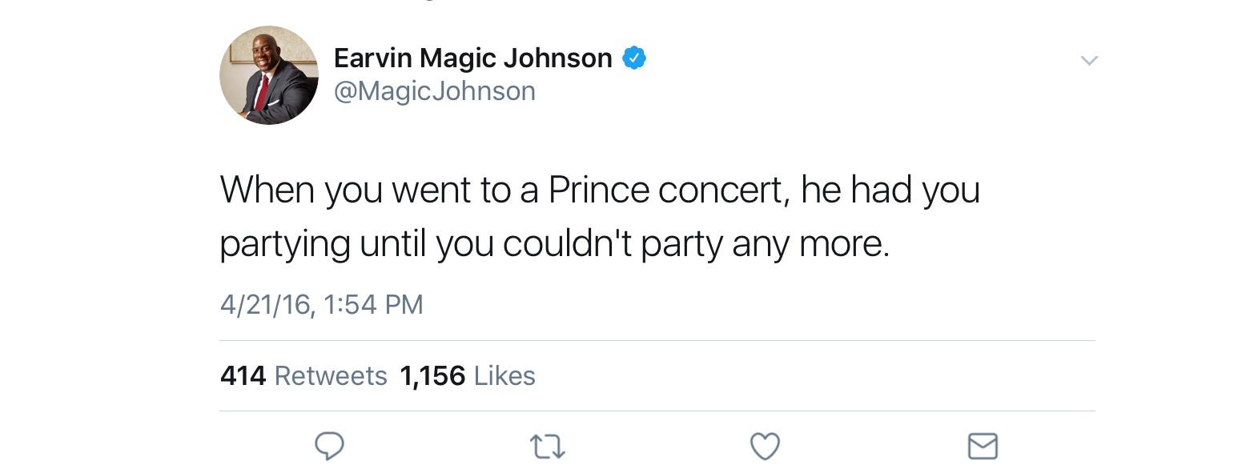Image resolution: width=1246 pixels, height=473 pixels.
Task: Click the @MagicJohnson handle
Action: pos(434,91)
